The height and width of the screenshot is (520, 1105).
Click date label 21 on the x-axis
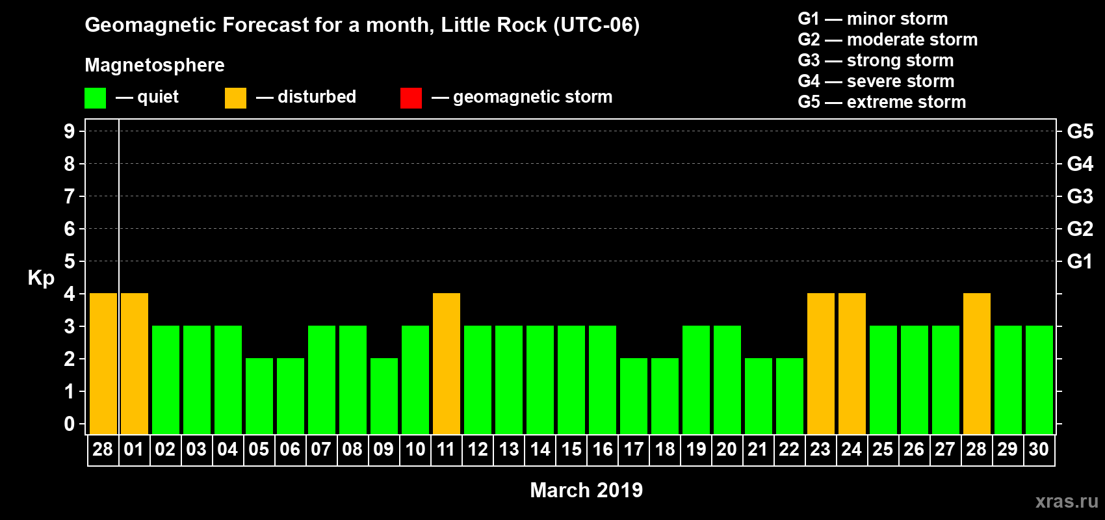758,449
